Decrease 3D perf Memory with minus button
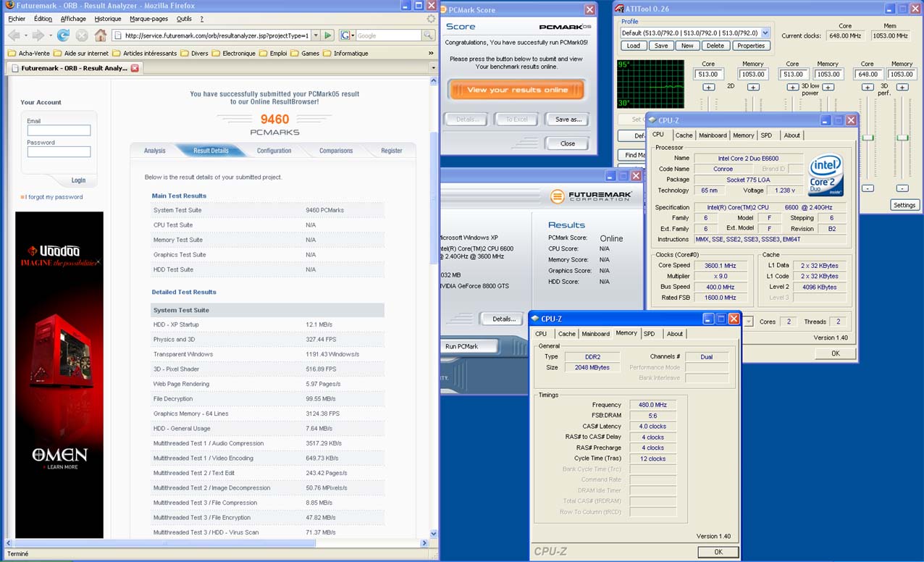924x562 pixels. click(902, 188)
